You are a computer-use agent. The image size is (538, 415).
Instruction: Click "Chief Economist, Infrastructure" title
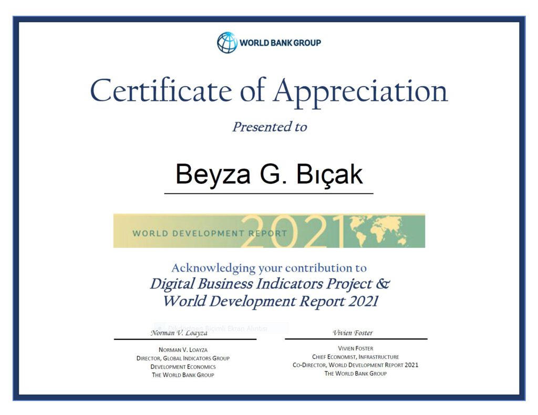356,357
